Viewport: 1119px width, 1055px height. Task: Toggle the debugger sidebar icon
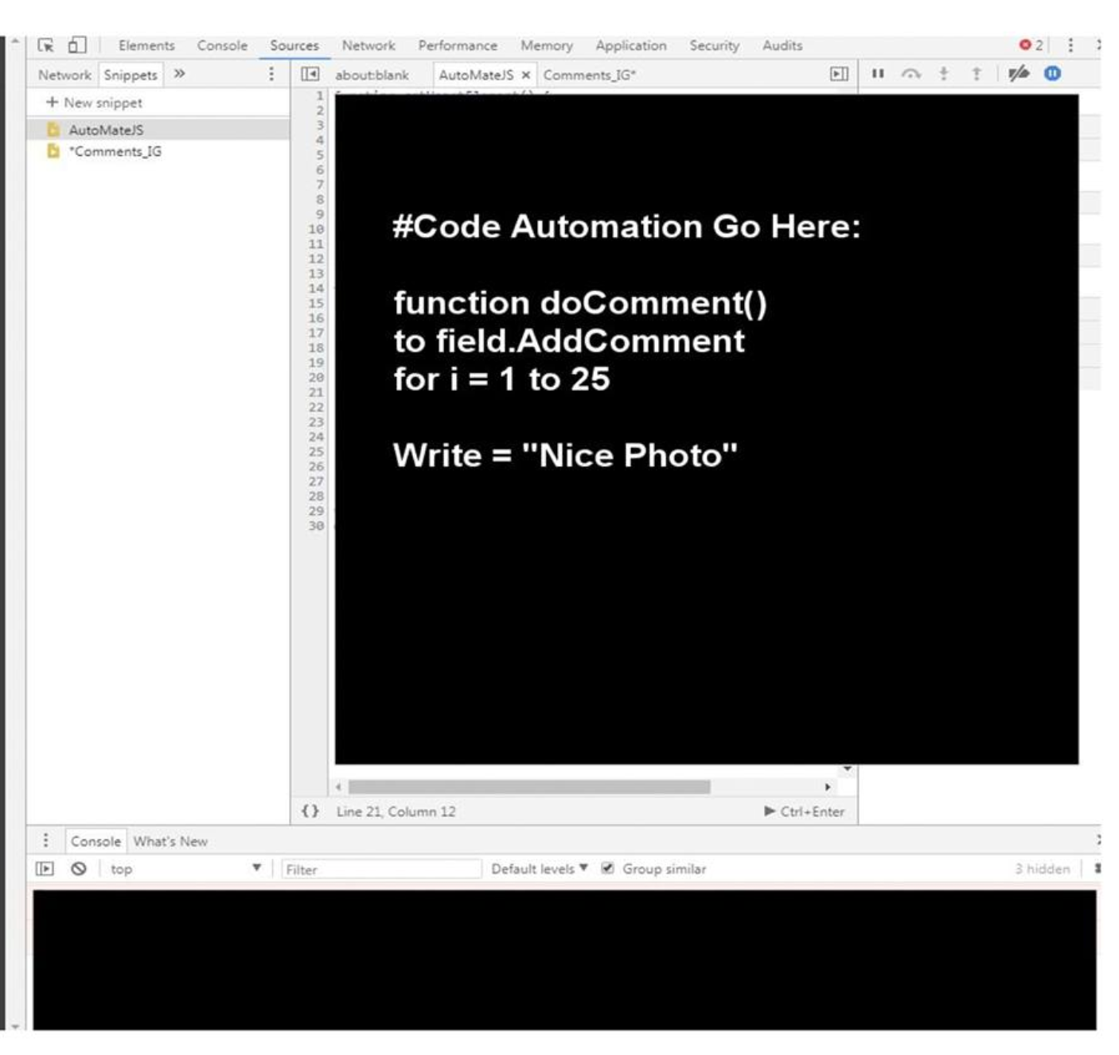coord(839,74)
